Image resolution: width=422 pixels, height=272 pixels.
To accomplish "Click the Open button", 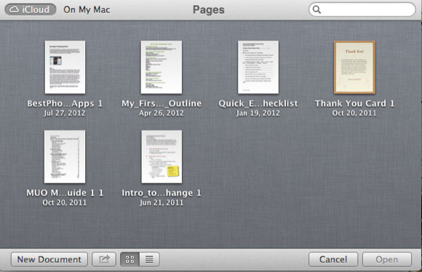I will pos(387,260).
